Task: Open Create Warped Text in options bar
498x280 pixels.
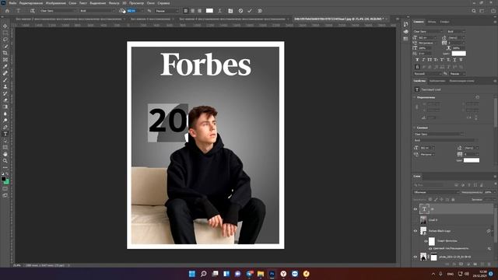Action: coord(219,11)
